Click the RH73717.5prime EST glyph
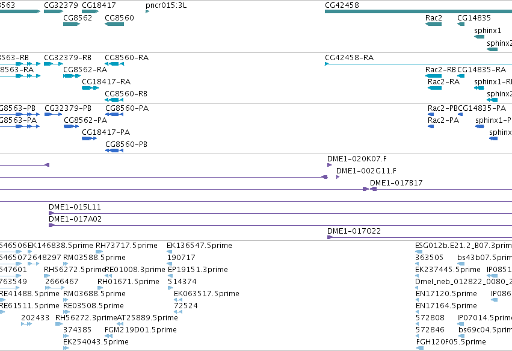The width and height of the screenshot is (512, 351). [x=99, y=252]
